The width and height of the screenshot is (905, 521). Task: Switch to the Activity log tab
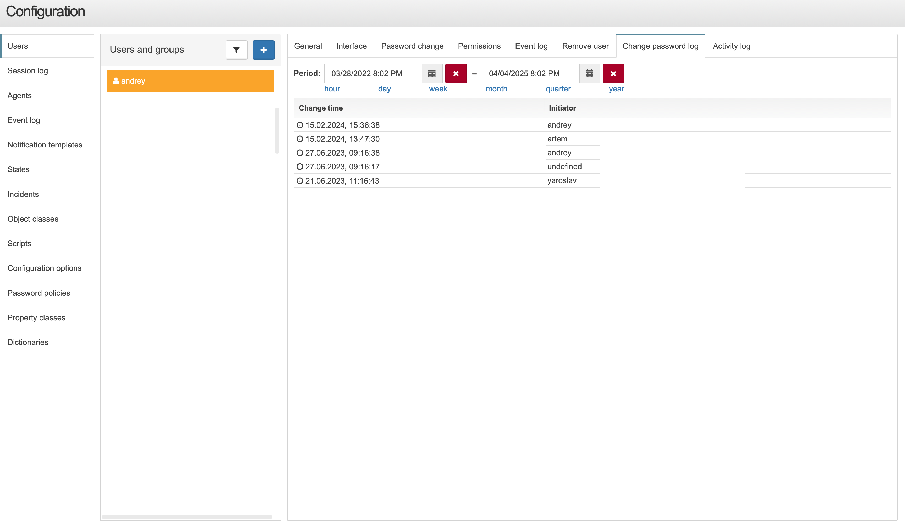coord(731,46)
